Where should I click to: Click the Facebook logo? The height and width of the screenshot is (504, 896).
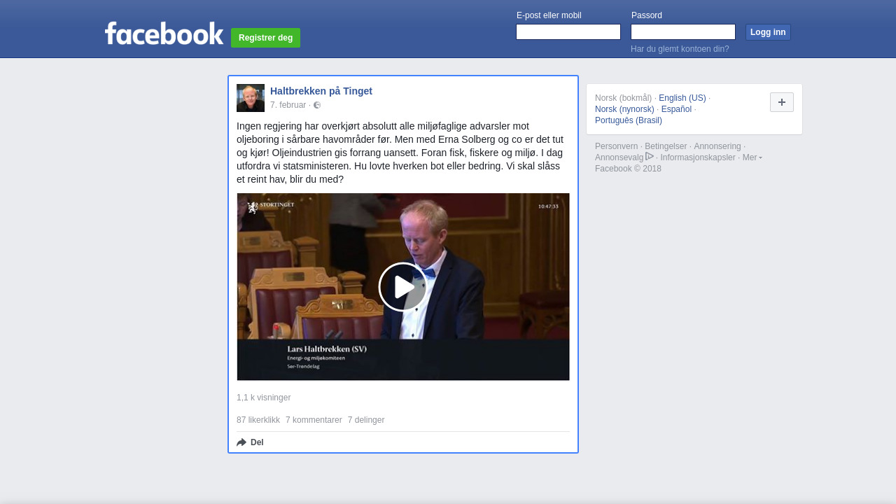(x=164, y=34)
